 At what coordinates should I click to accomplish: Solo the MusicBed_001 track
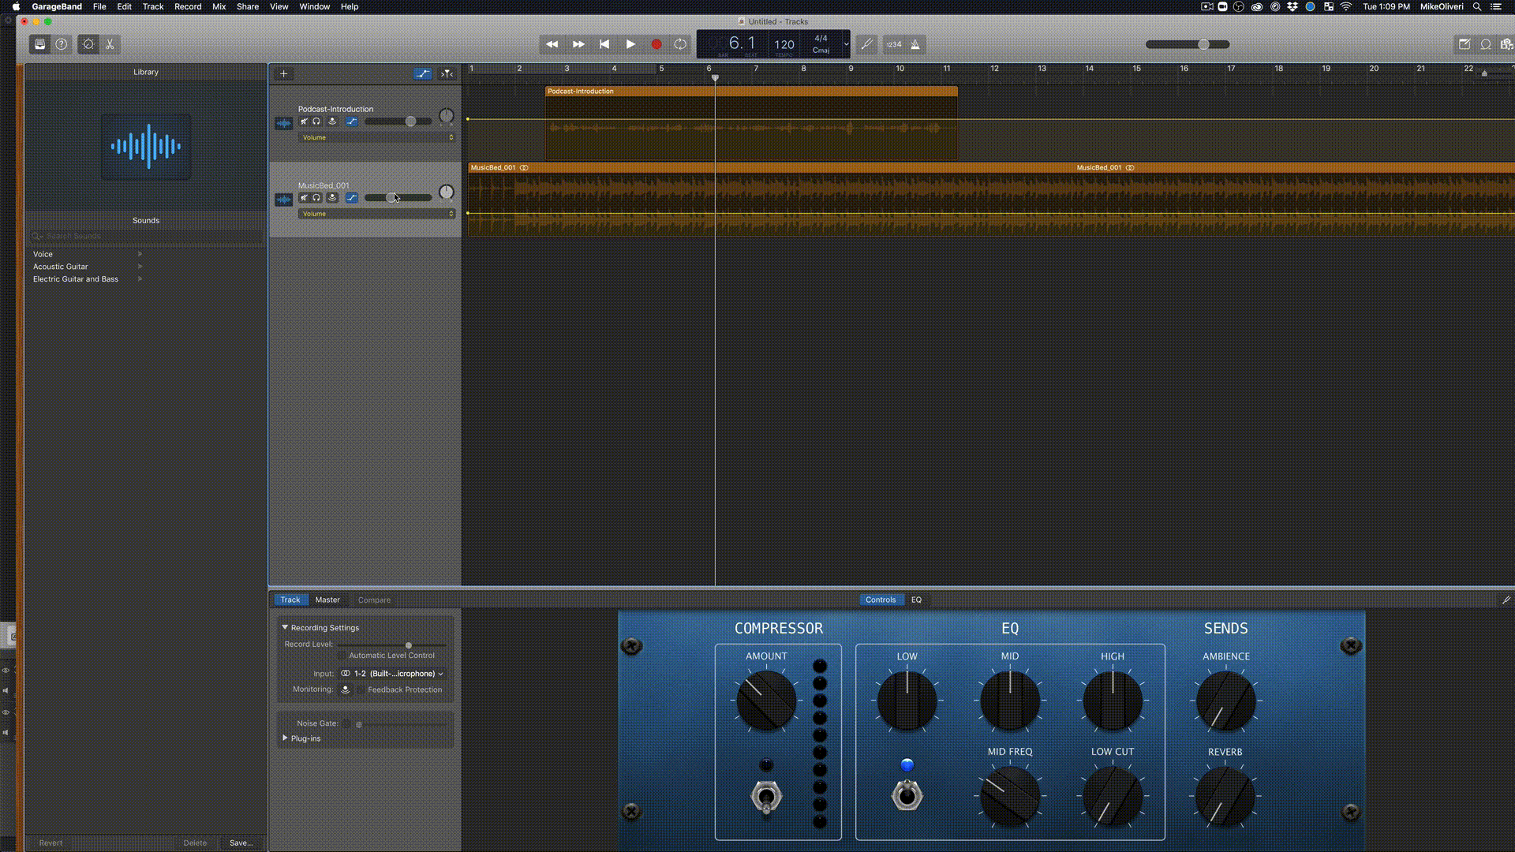pos(316,198)
